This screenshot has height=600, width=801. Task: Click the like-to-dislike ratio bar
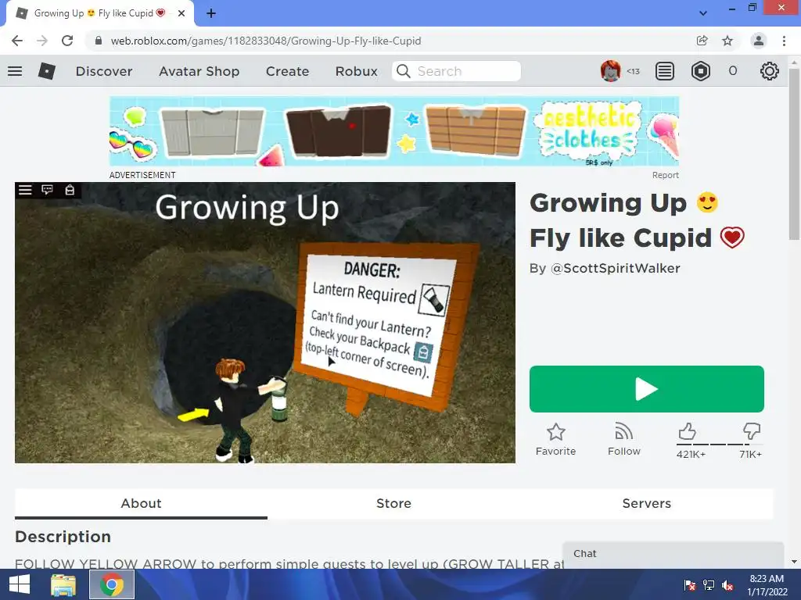[720, 445]
